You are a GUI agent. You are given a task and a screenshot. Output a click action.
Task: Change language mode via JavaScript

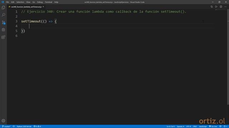point(203,127)
